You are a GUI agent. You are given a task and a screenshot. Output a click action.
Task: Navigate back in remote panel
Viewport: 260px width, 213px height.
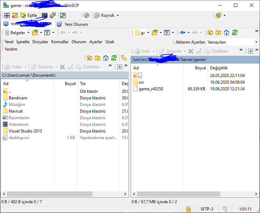point(183,32)
